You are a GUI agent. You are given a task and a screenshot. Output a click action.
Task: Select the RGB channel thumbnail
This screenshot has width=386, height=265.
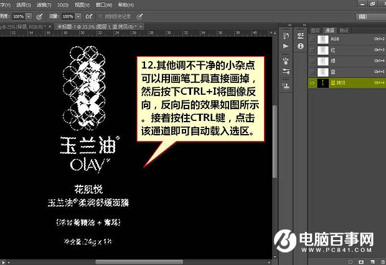(x=322, y=39)
